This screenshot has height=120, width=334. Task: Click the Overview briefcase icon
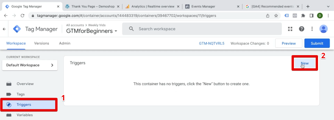coord(9,84)
